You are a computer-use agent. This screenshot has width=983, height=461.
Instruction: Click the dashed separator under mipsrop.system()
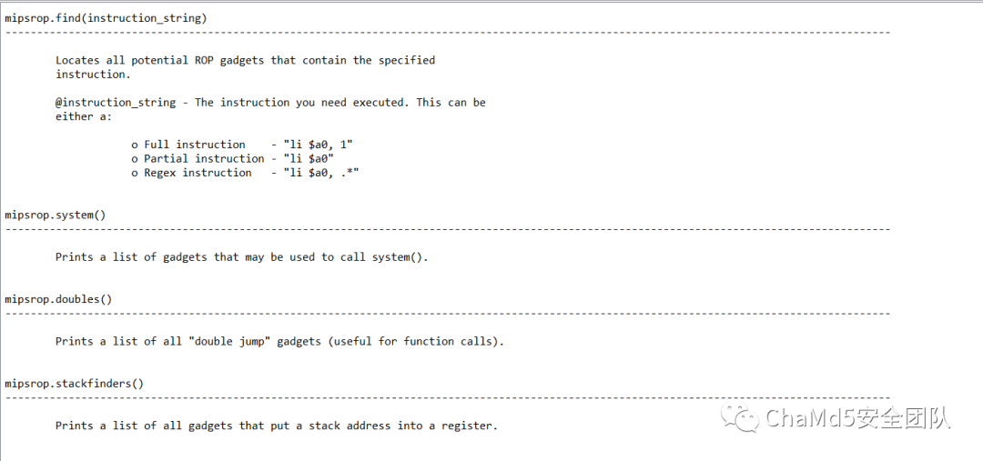click(x=448, y=229)
